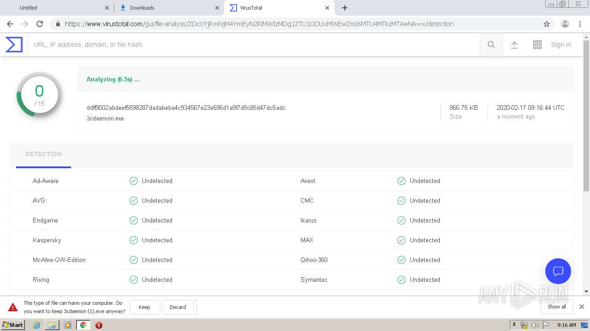
Task: Close the Downloads tab
Action: 217,8
